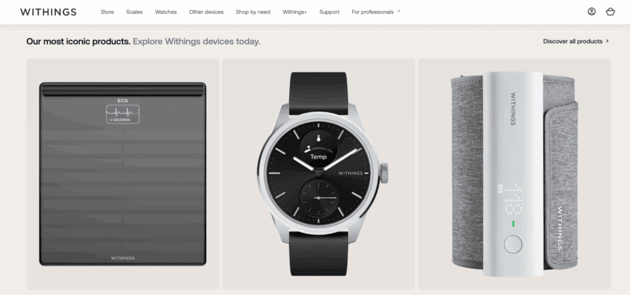
Task: Select the ECG smart scale product card
Action: [123, 174]
